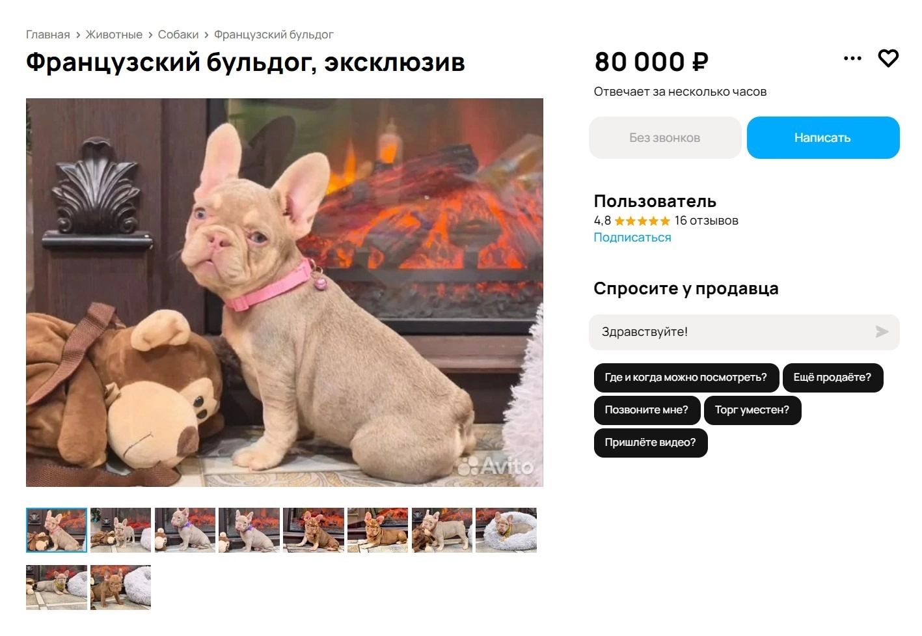Click the Без звонков button

click(665, 137)
